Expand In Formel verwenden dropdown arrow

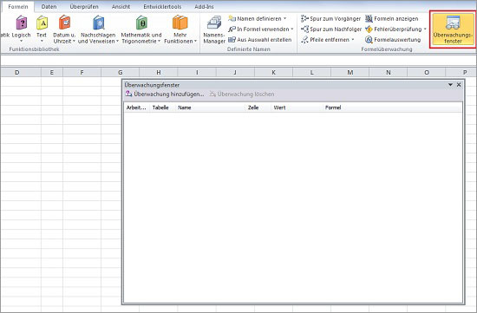[291, 29]
